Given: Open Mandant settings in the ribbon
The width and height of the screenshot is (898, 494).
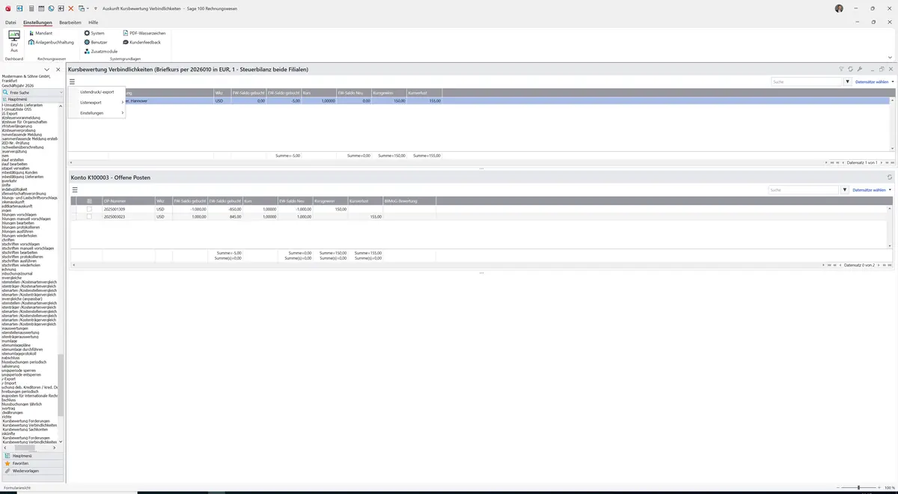Looking at the screenshot, I should tap(40, 33).
